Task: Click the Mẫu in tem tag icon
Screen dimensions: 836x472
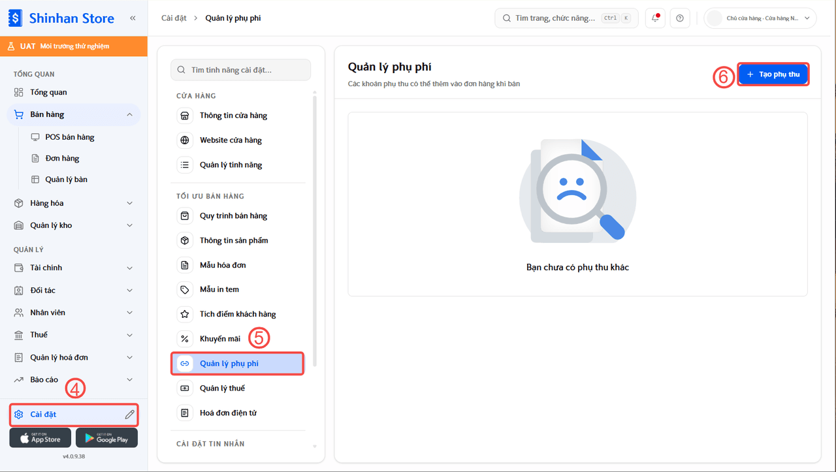Action: click(x=185, y=289)
